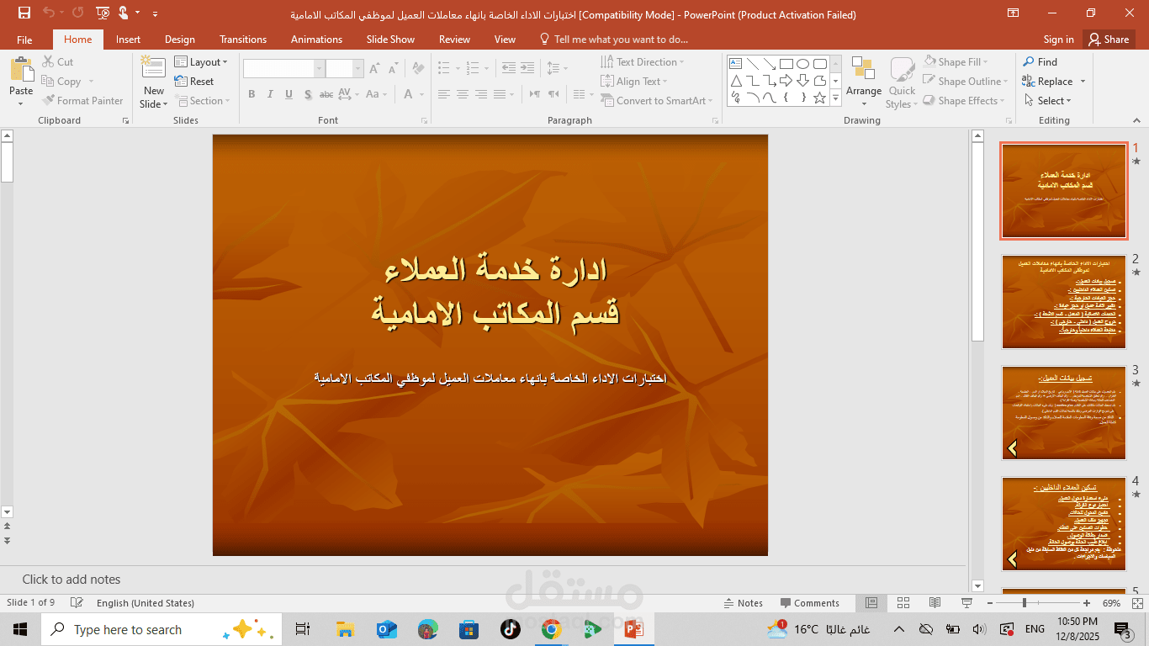Toggle Comments pane from status bar
The height and width of the screenshot is (646, 1149).
point(809,603)
